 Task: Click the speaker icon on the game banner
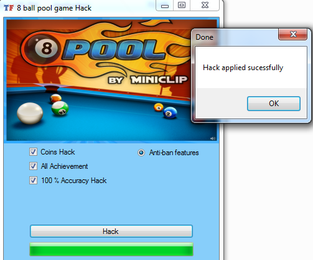pos(213,138)
